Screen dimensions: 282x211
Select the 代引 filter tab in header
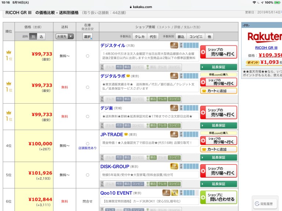pyautogui.click(x=153, y=37)
